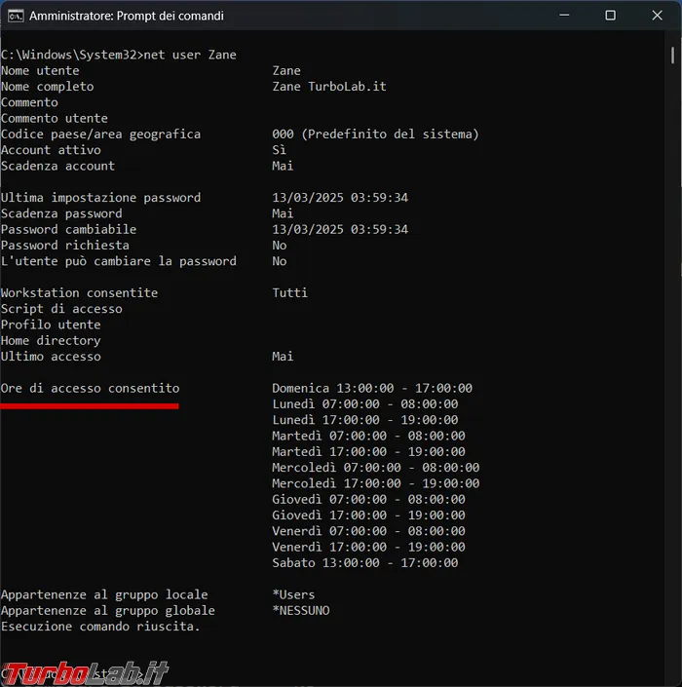
Task: Click 'Esecuzione comando riuscita.' message
Action: 100,627
